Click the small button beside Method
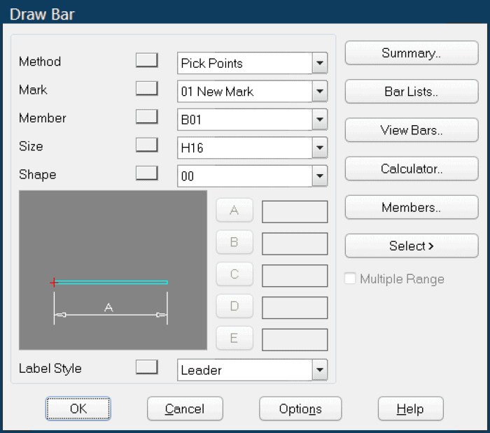490x433 pixels. click(146, 60)
